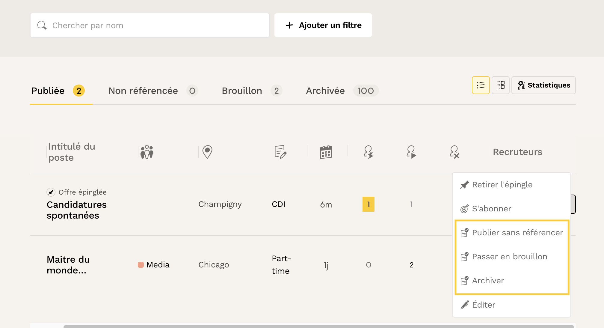604x328 pixels.
Task: Click the rejected candidates column icon
Action: pos(454,152)
